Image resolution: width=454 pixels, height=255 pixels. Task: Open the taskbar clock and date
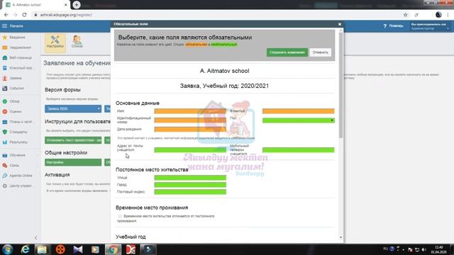click(x=438, y=249)
